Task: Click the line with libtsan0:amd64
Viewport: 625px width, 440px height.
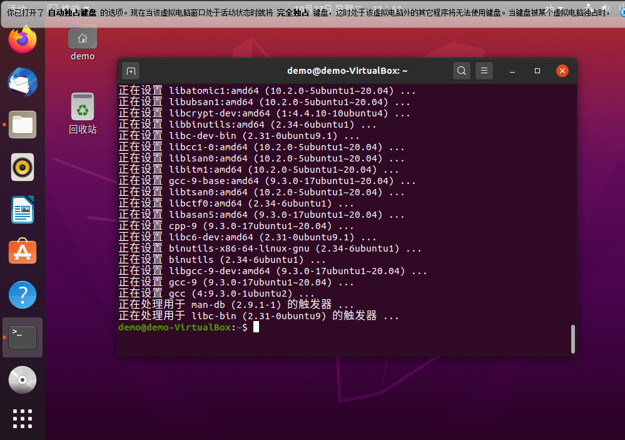Action: point(262,192)
